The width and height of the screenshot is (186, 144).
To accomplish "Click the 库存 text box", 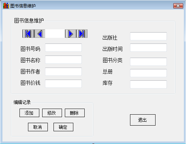I will coord(148,84).
